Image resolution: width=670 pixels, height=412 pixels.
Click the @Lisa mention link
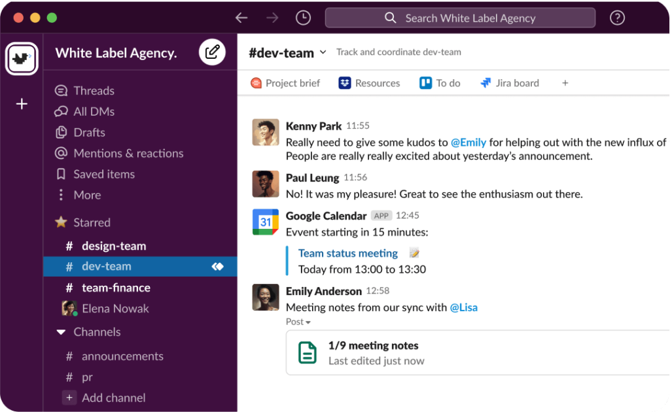(x=464, y=307)
